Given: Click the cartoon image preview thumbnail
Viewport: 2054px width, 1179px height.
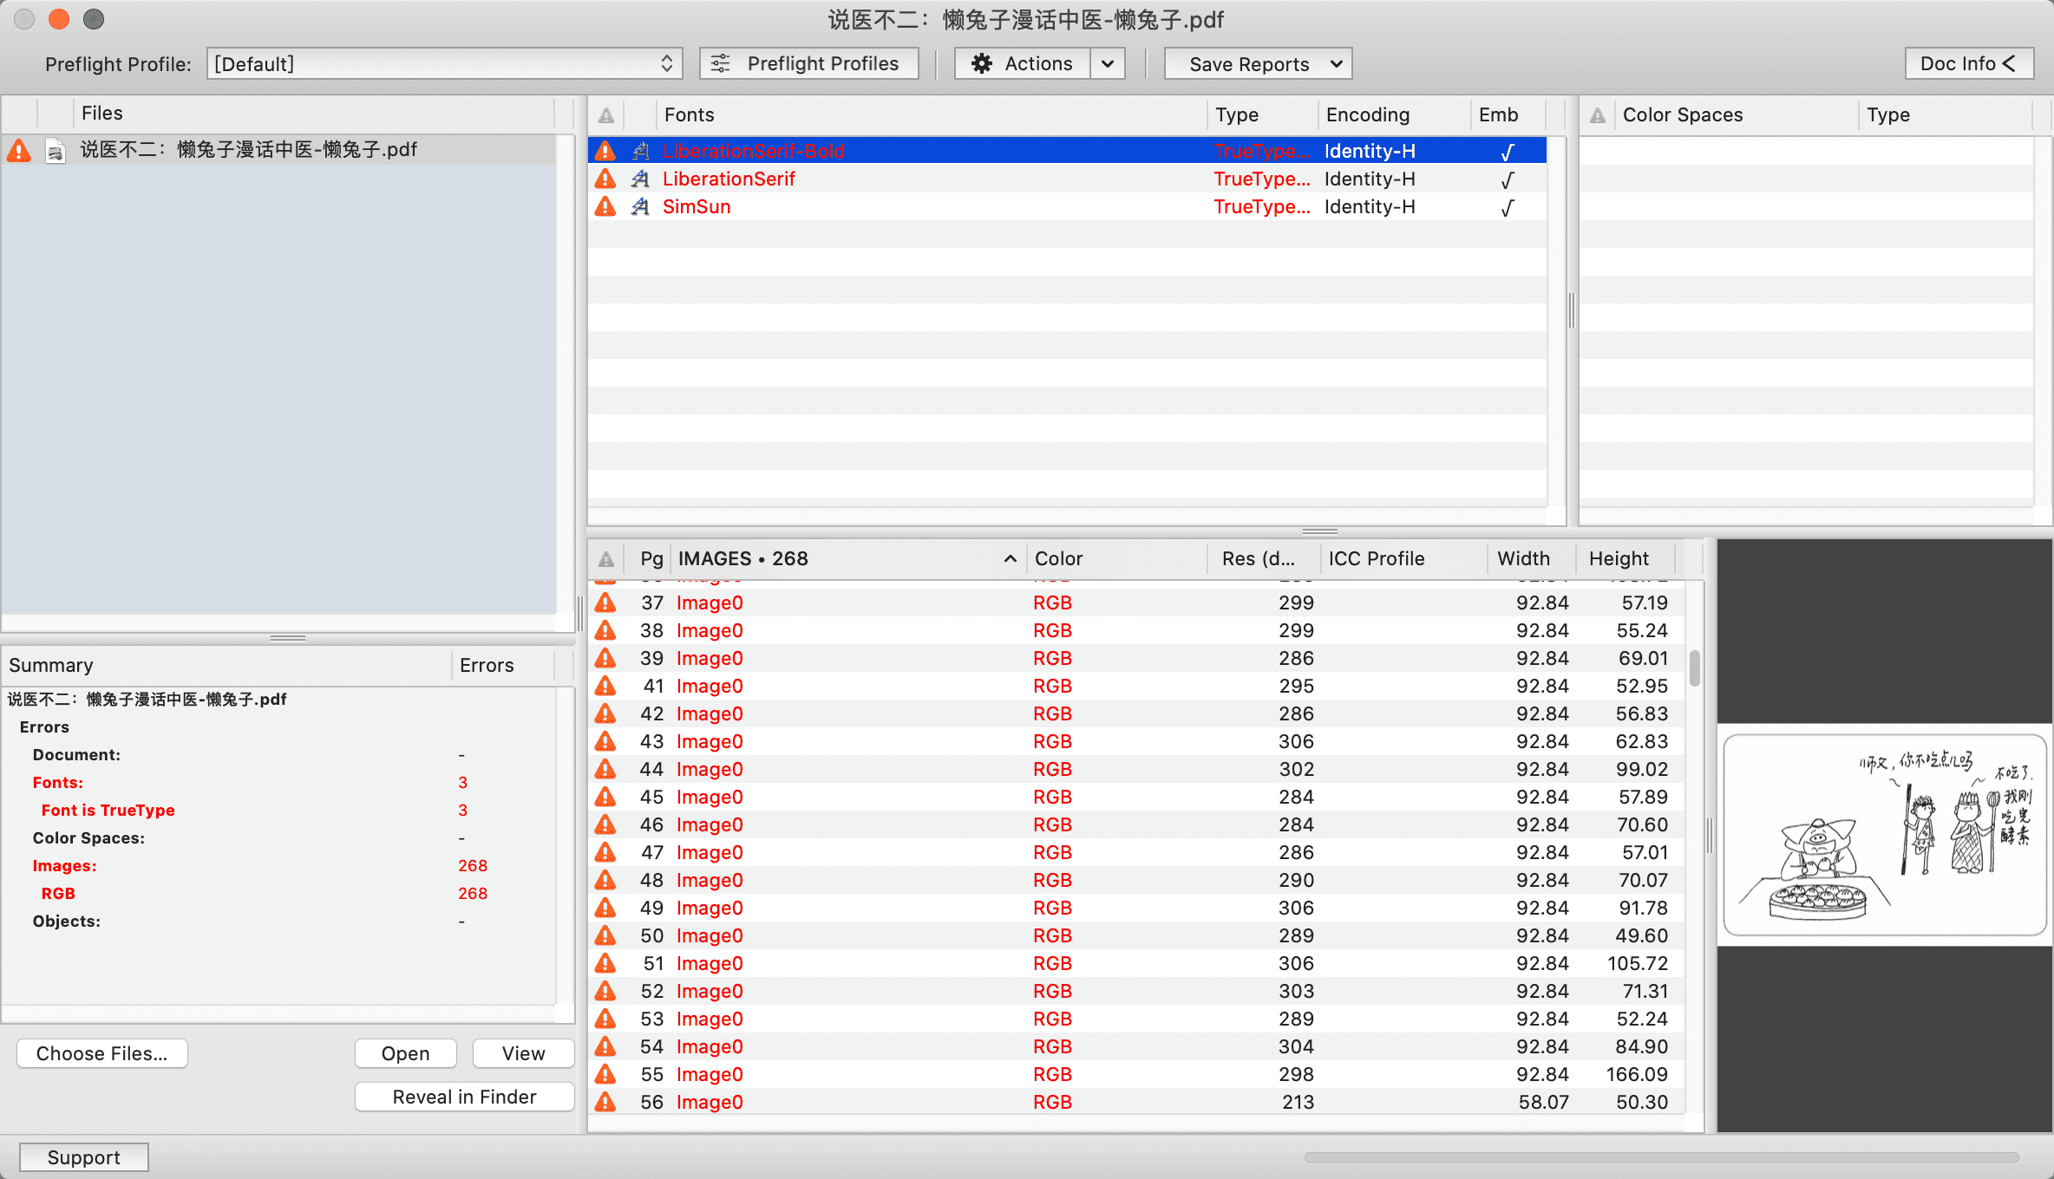Looking at the screenshot, I should pos(1884,836).
